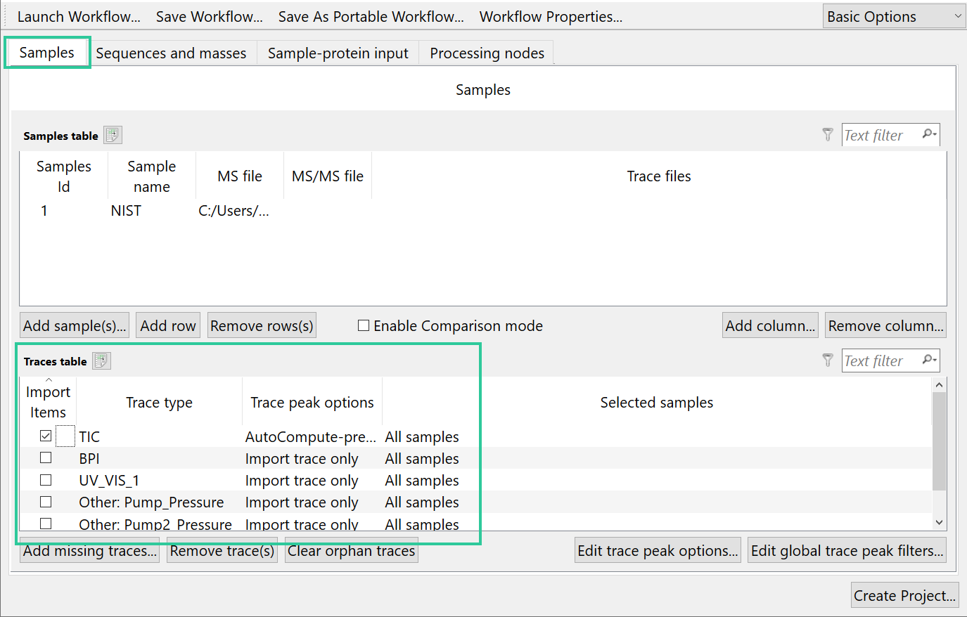Click the Samples Id column header

[x=64, y=176]
